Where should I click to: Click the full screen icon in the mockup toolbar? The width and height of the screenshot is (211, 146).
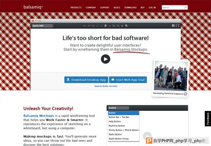click(177, 26)
